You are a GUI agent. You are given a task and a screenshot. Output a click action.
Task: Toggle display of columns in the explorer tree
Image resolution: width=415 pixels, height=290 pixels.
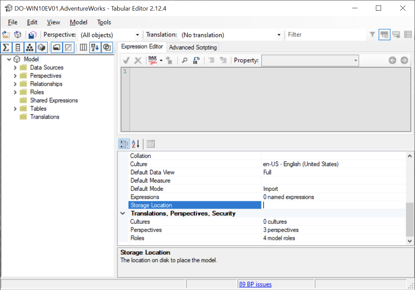tap(18, 47)
